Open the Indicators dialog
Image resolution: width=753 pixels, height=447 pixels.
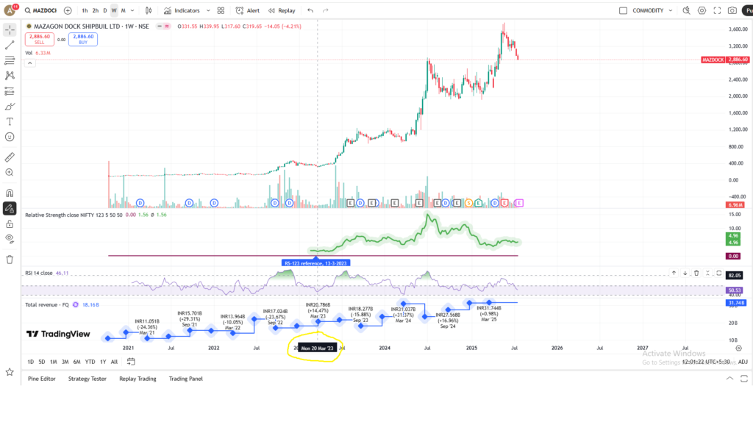coord(182,10)
